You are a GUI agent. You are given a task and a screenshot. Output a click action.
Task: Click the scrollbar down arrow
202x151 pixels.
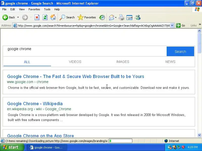[199, 135]
